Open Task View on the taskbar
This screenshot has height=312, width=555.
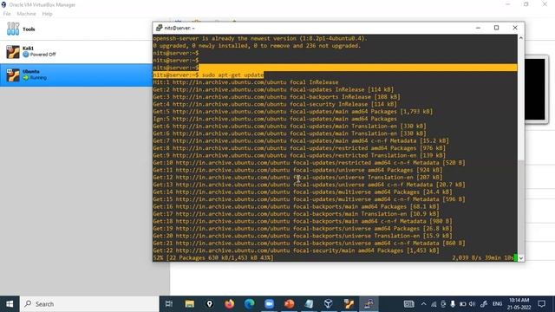[169, 304]
